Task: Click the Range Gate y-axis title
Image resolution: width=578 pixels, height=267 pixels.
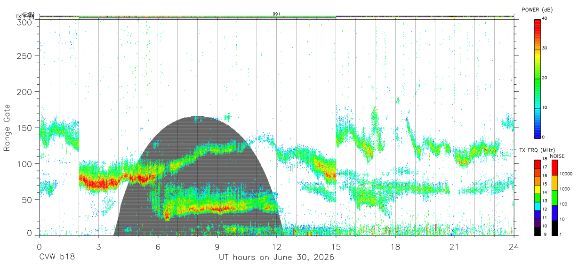Action: pyautogui.click(x=7, y=128)
